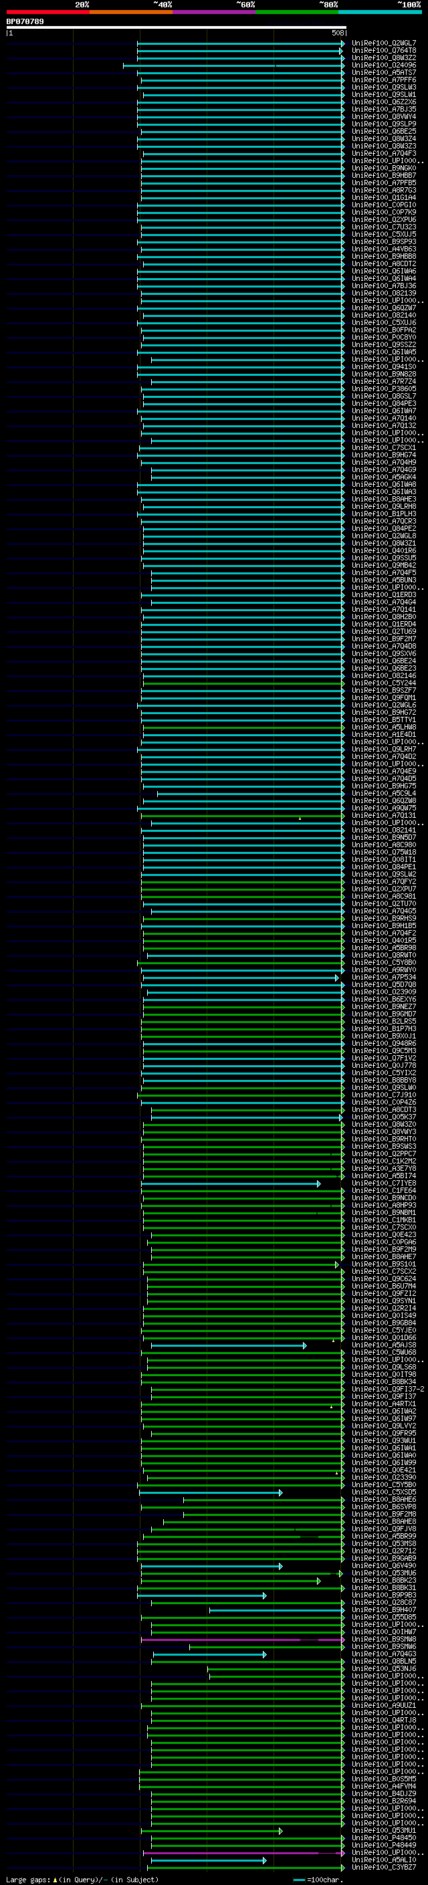The width and height of the screenshot is (428, 1885).
Task: Open hit UniRef100_Q9SLW3
Action: tap(384, 87)
